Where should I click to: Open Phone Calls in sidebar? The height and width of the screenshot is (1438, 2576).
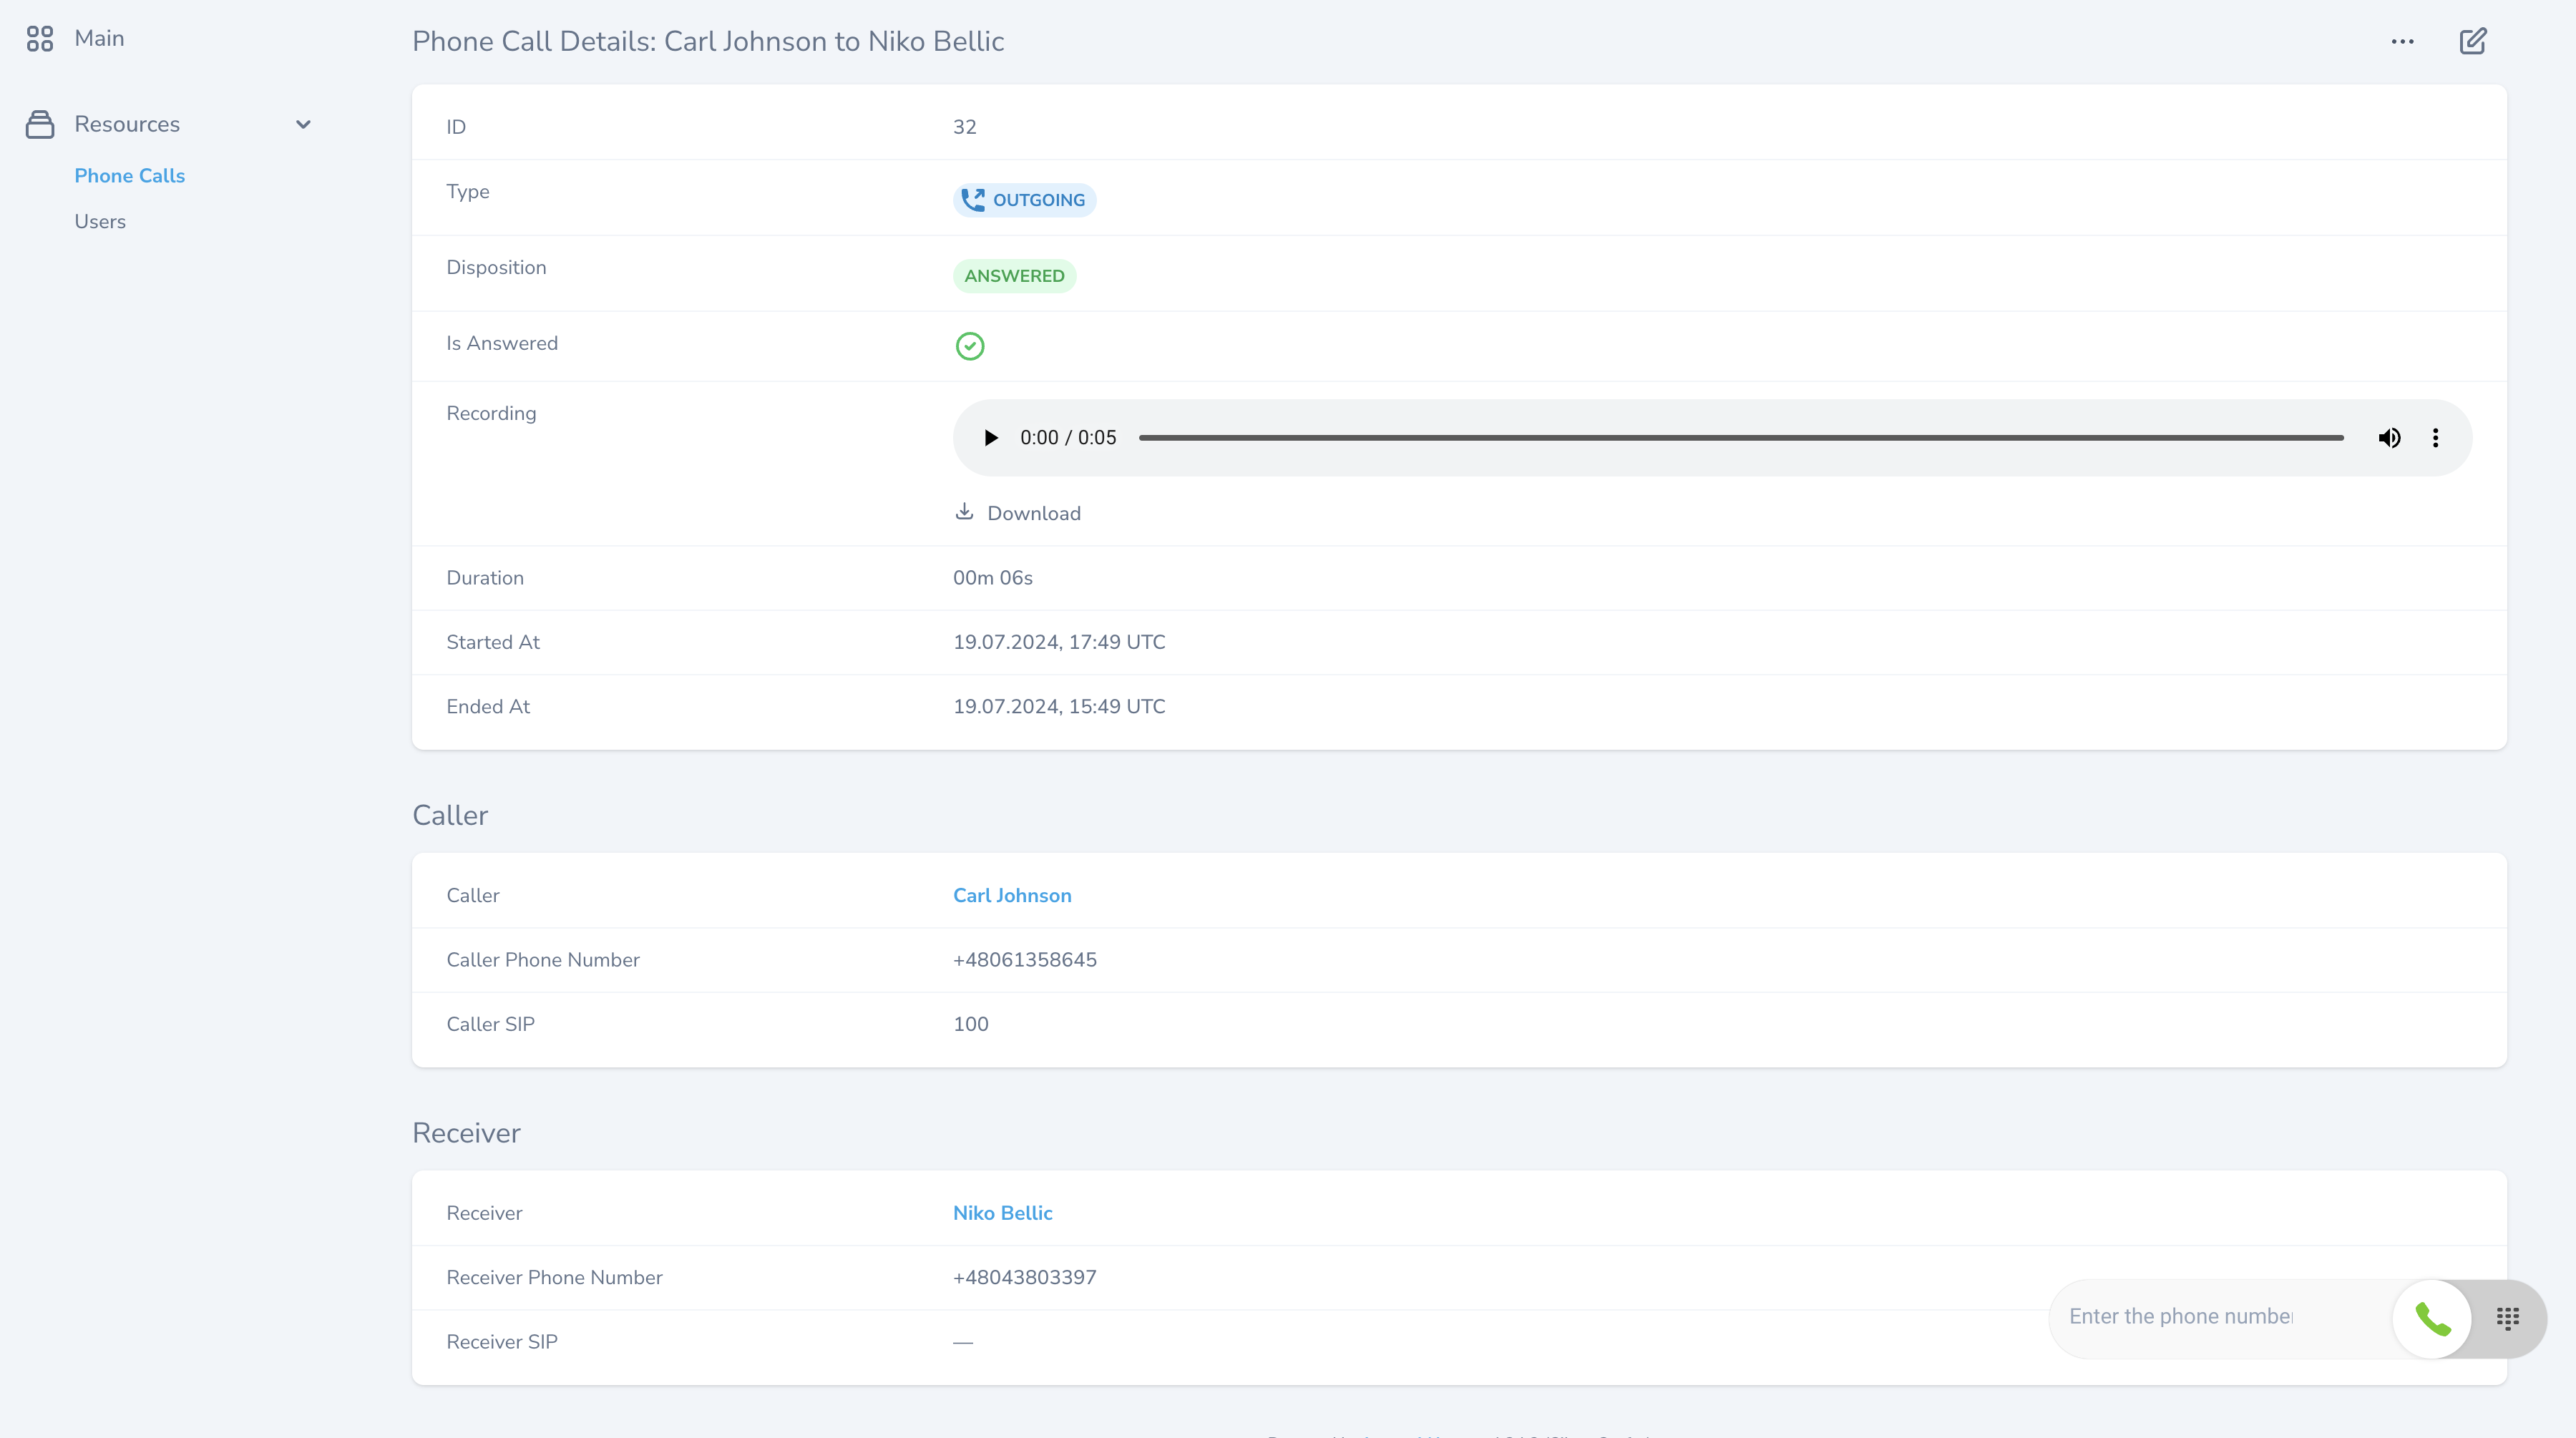[x=129, y=176]
